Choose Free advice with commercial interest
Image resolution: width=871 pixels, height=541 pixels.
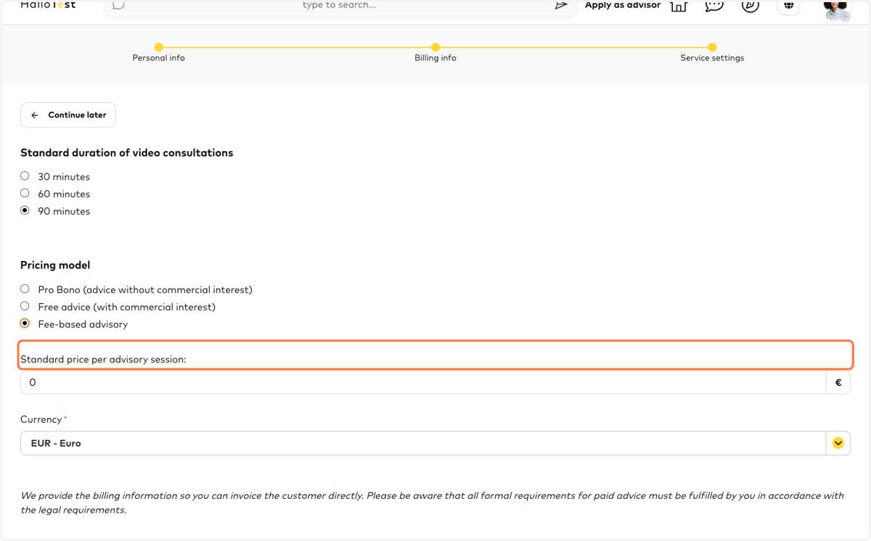pyautogui.click(x=25, y=307)
